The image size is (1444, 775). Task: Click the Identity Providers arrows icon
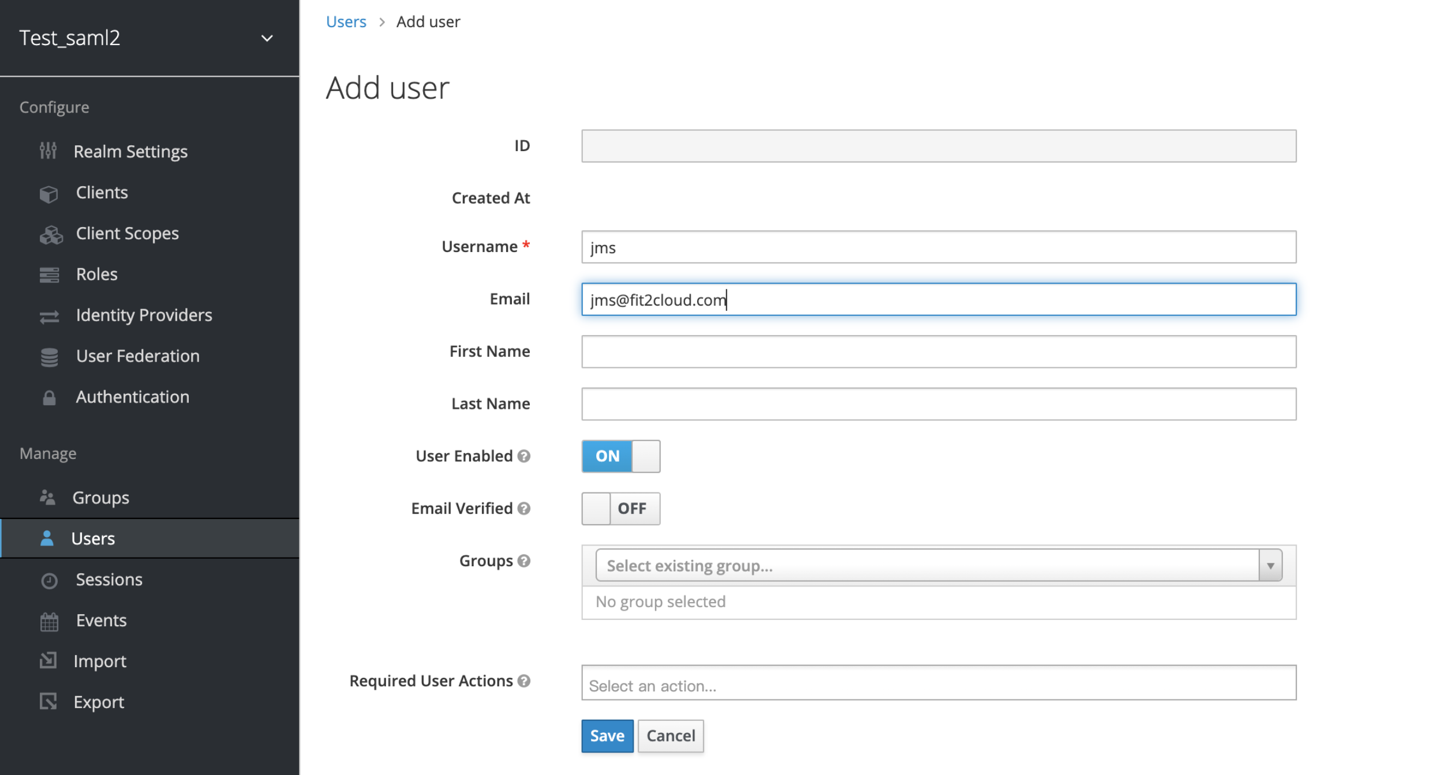(x=49, y=317)
